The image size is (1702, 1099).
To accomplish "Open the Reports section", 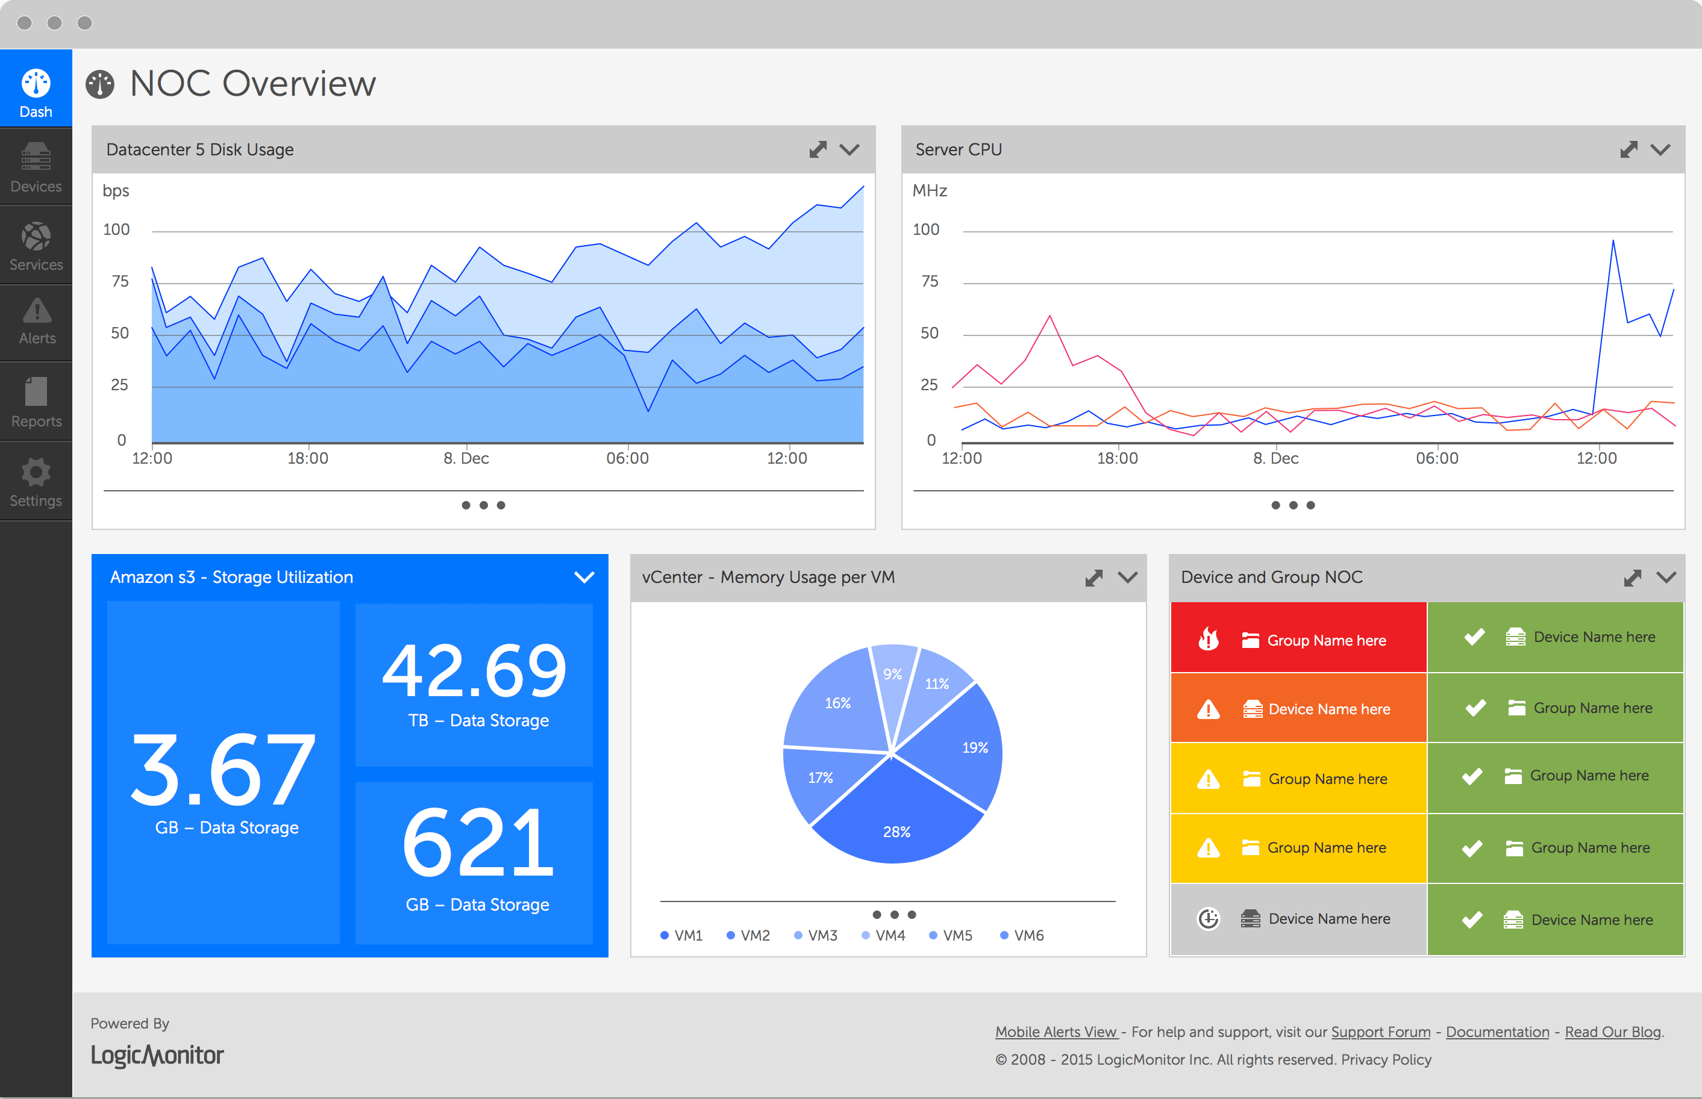I will [x=36, y=402].
